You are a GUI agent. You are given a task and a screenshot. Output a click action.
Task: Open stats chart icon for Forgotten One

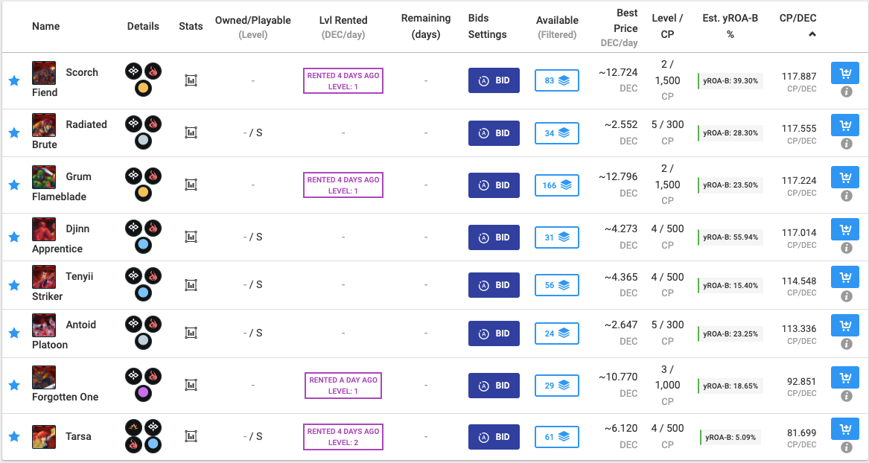(x=191, y=384)
